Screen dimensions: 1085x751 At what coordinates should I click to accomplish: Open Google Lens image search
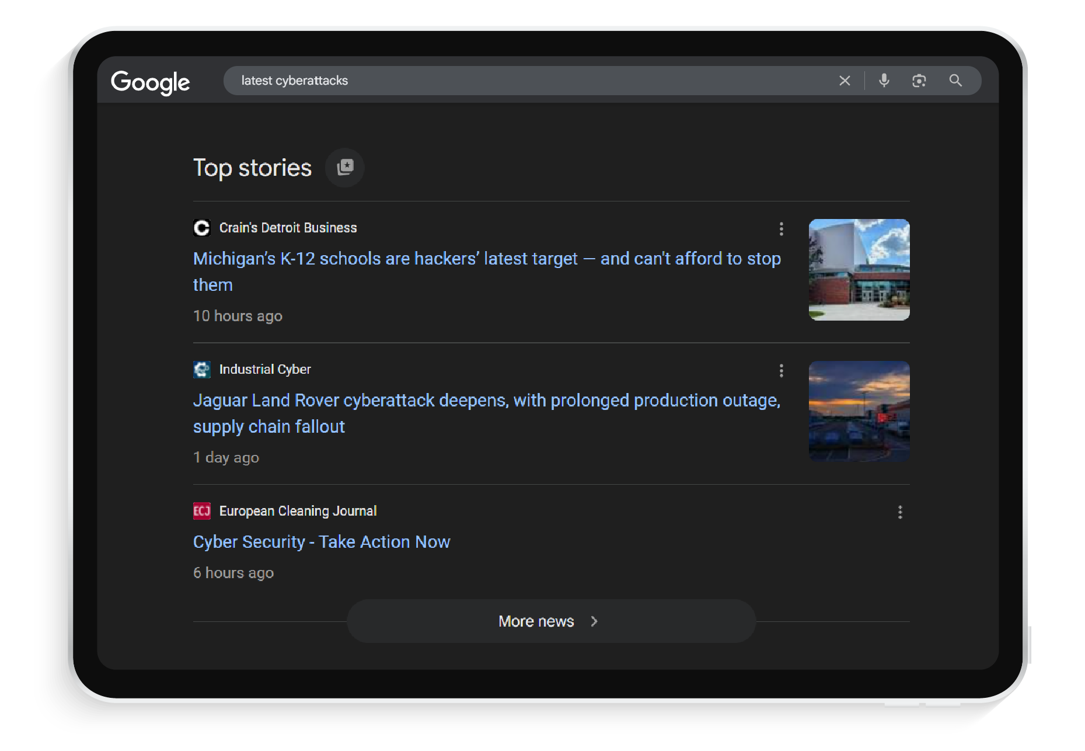point(919,81)
